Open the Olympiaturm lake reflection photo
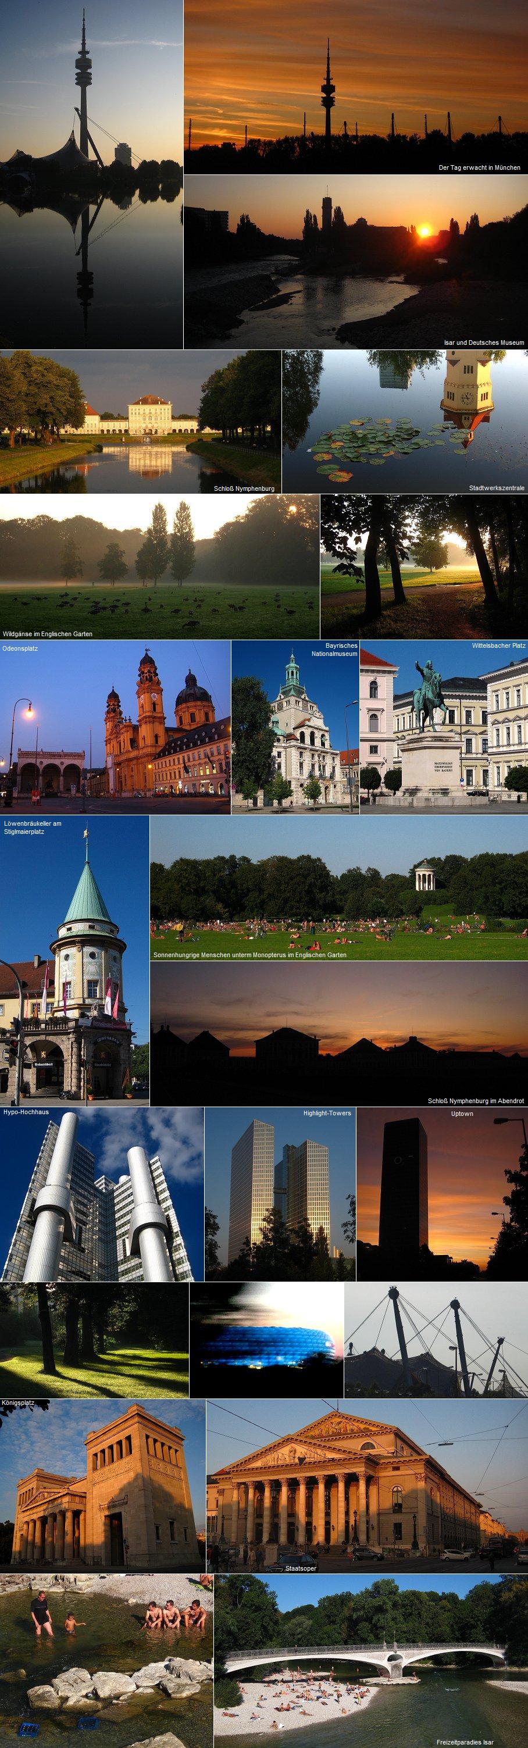528x1748 pixels. tap(92, 174)
